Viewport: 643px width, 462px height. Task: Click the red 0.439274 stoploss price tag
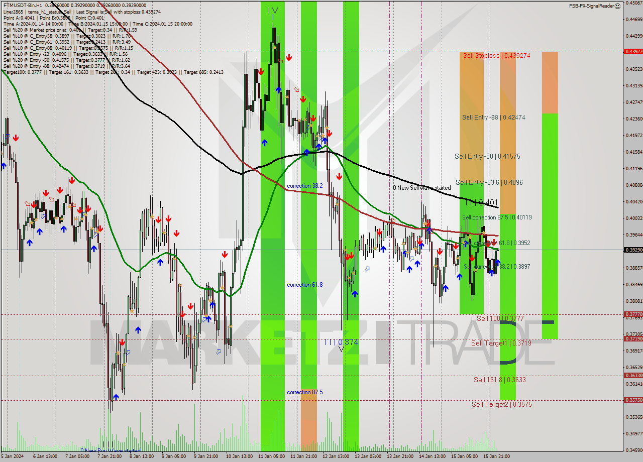tap(633, 51)
